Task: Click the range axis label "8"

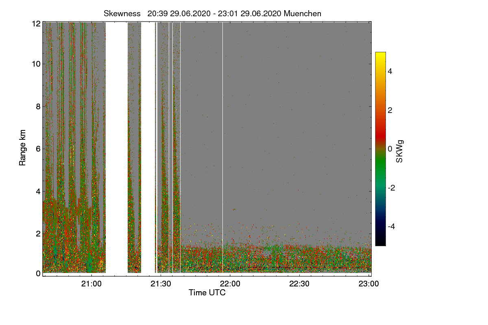Action: tap(38, 106)
